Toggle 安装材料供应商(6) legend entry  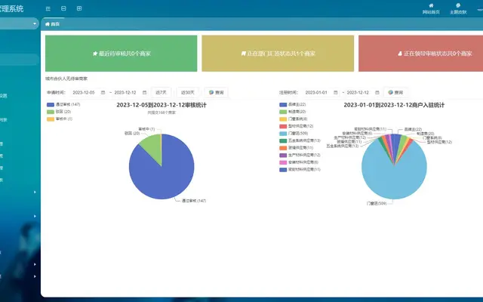click(299, 162)
